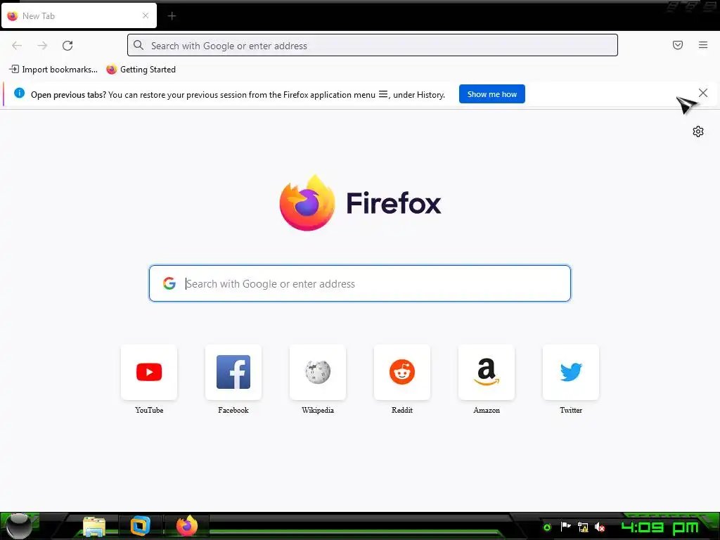The height and width of the screenshot is (540, 720).
Task: Click the Action Center flag tray icon
Action: (565, 527)
